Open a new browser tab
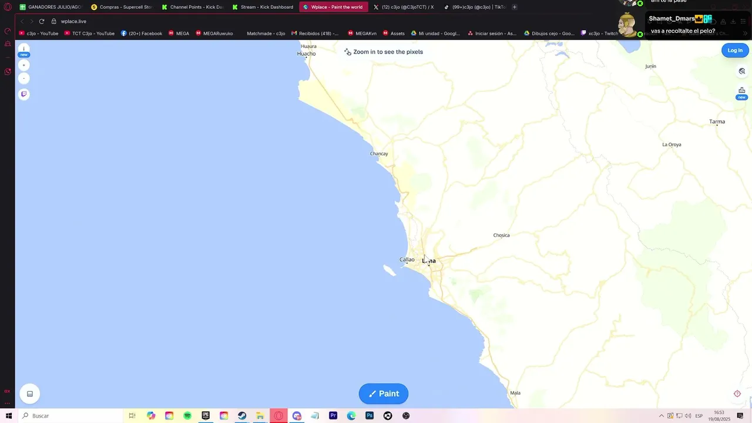752x423 pixels. tap(515, 7)
